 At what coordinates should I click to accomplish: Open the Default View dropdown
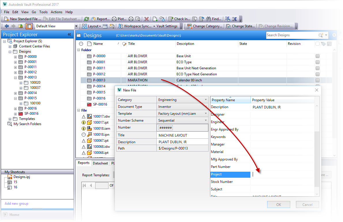click(76, 26)
